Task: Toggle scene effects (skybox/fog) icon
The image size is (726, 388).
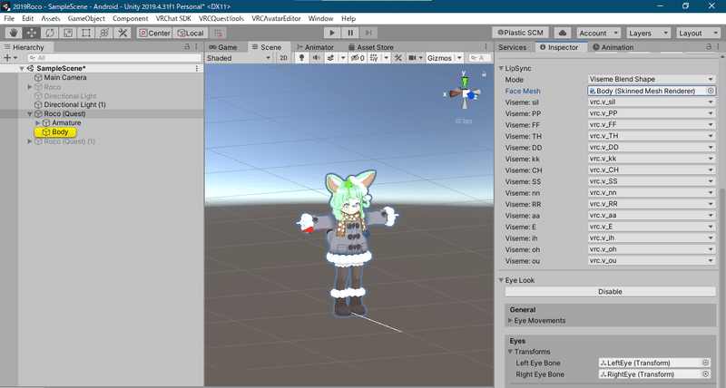Action: (x=330, y=58)
